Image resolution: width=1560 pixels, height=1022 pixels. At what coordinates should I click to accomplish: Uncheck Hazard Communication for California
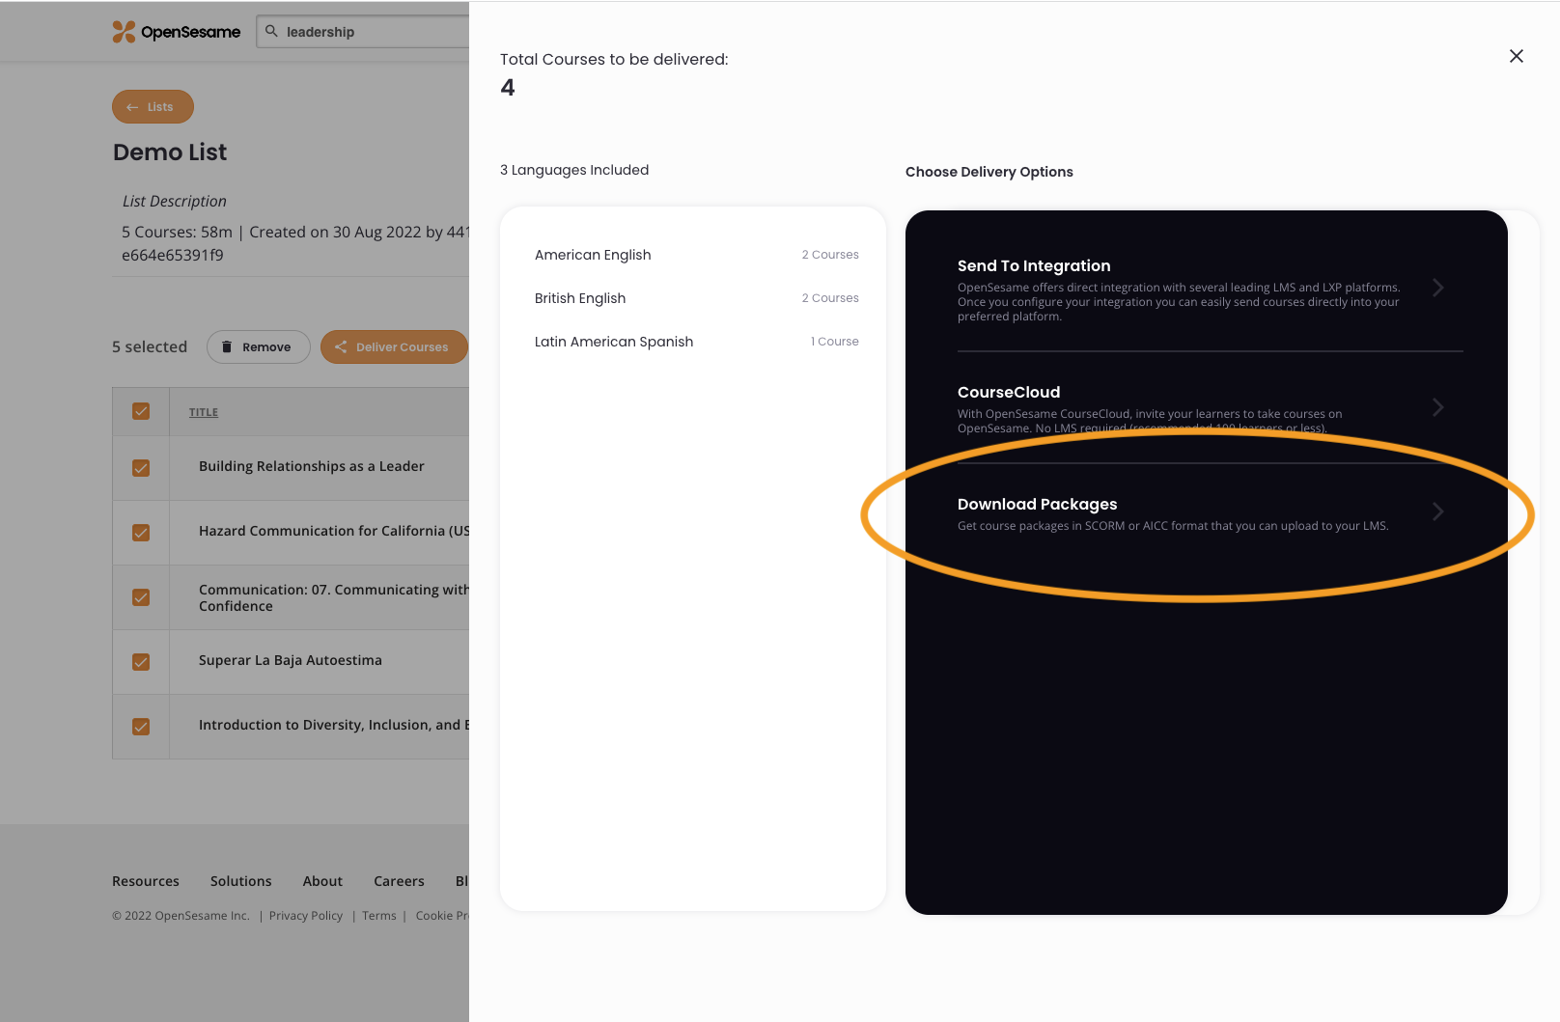point(141,533)
